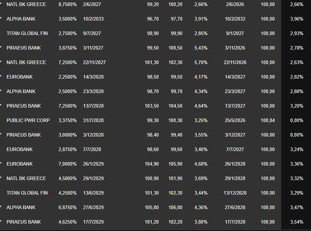Viewport: 311px width, 231px height.
Task: Click the 2,78% value
Action: coord(296,48)
